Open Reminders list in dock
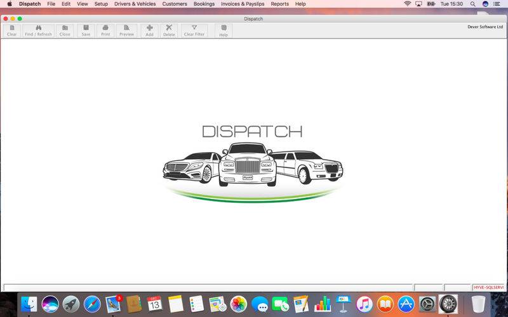508x317 pixels. point(196,304)
